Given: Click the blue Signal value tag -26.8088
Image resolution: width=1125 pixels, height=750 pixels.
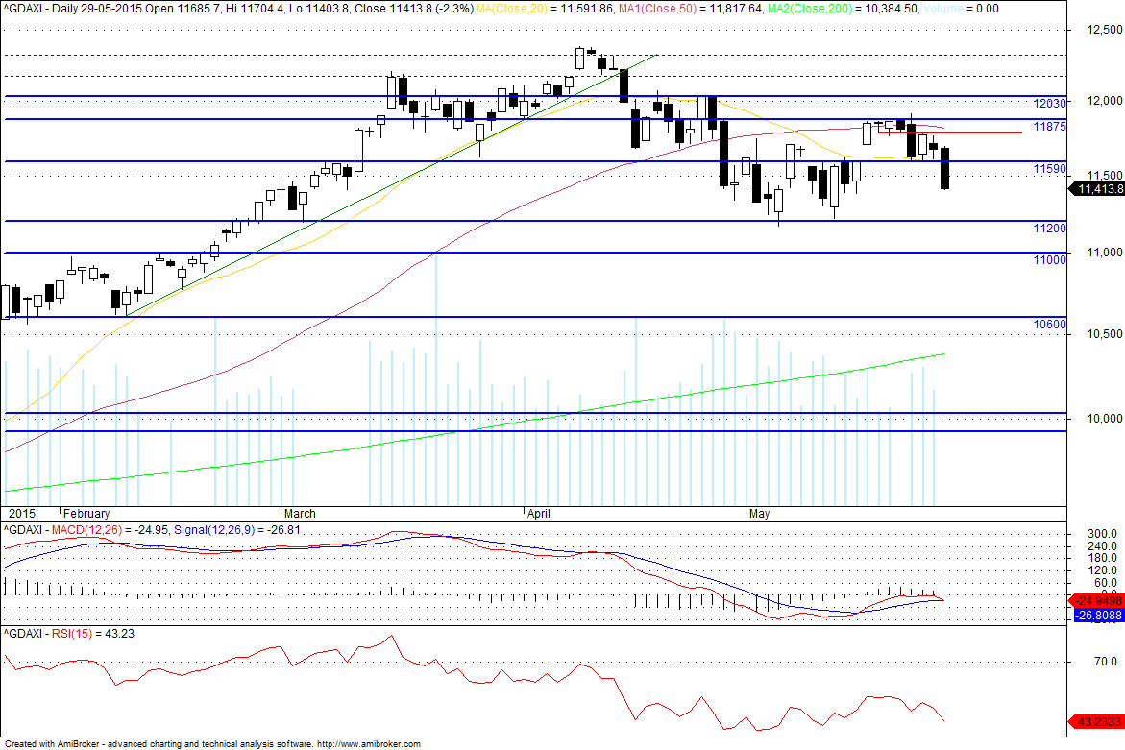Looking at the screenshot, I should 1098,616.
